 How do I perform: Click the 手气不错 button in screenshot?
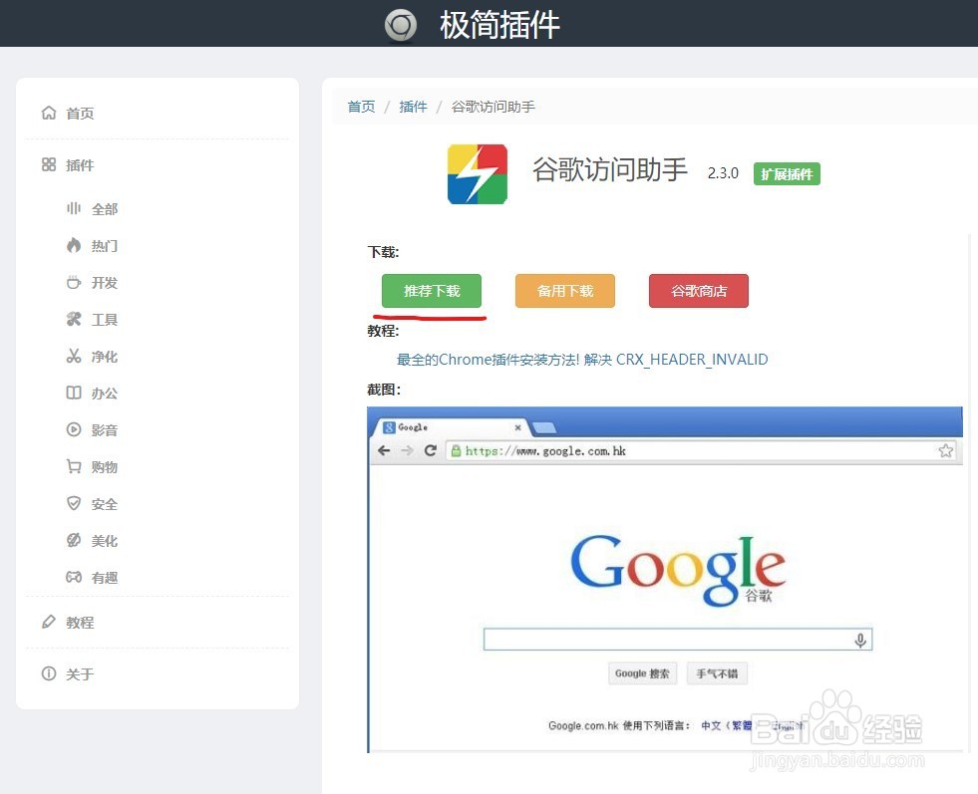[x=717, y=673]
